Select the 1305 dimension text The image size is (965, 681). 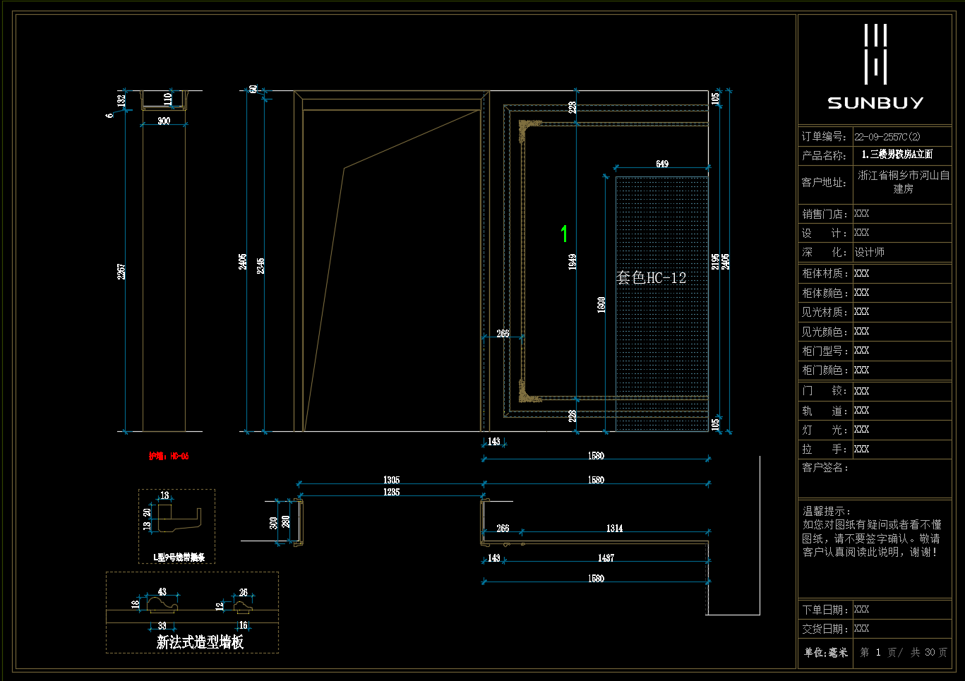tap(391, 480)
